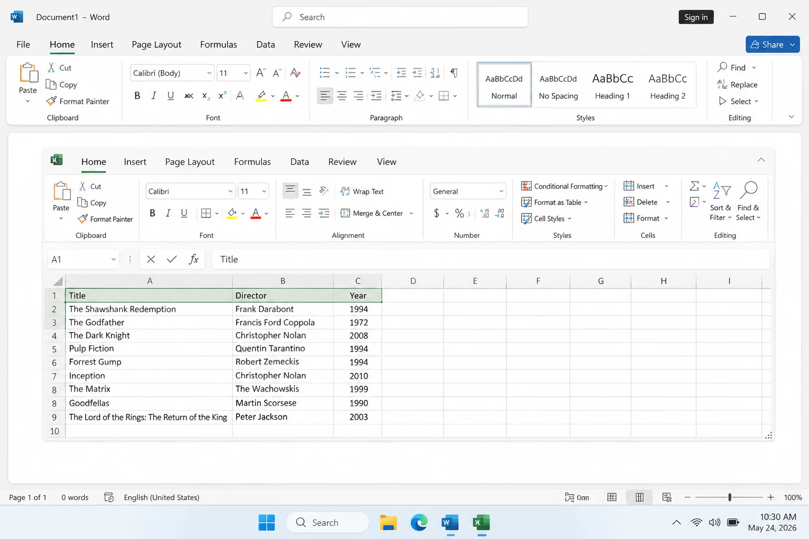Open Word's Calibri (Body) font dropdown
Image resolution: width=809 pixels, height=539 pixels.
pyautogui.click(x=210, y=73)
